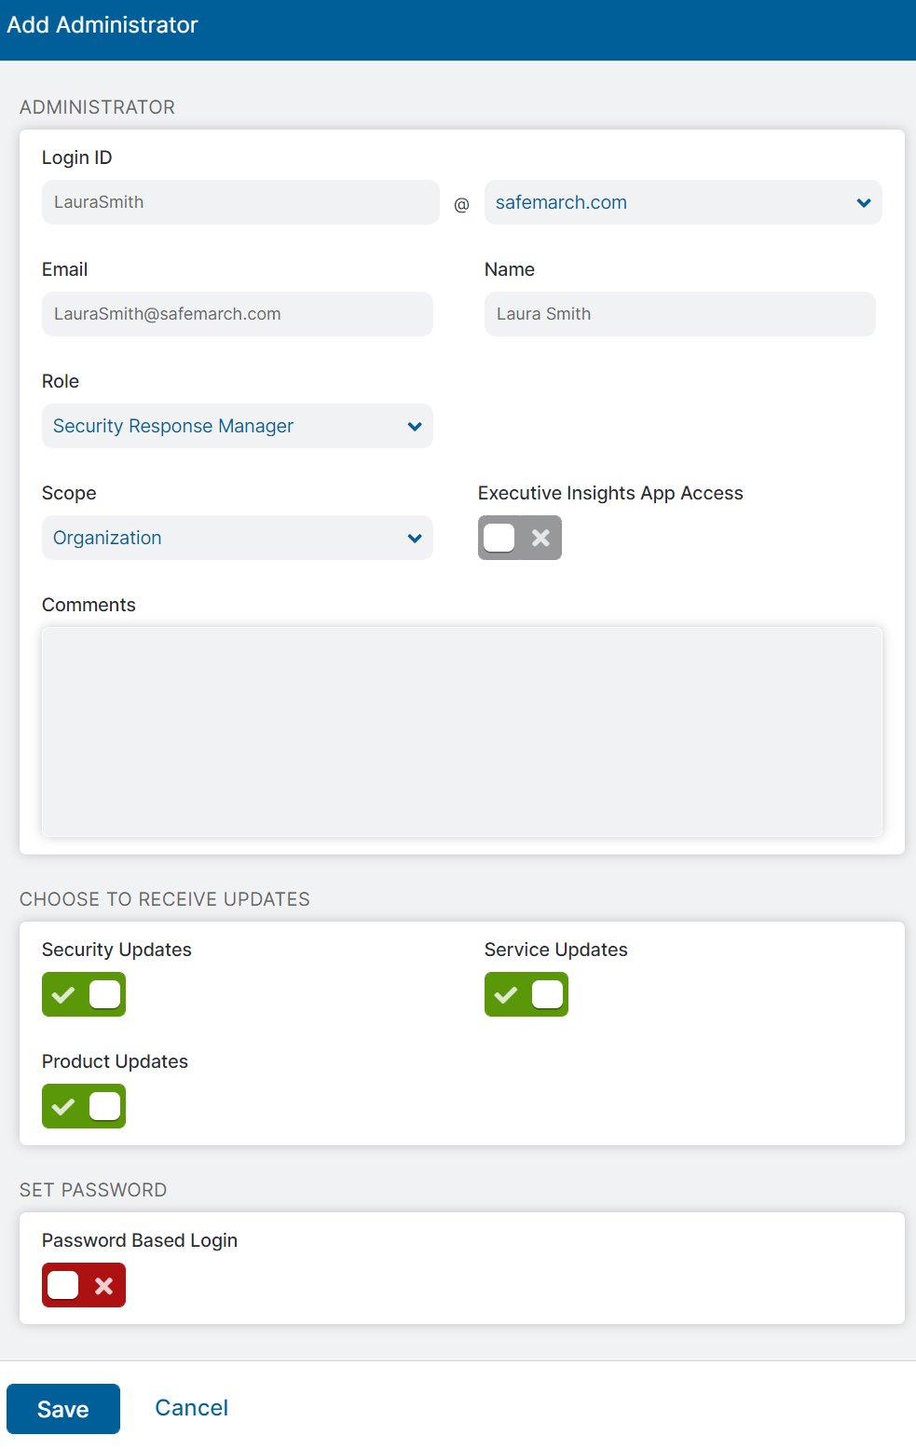Click the chevron arrow beside safemarch.com

pyautogui.click(x=863, y=203)
